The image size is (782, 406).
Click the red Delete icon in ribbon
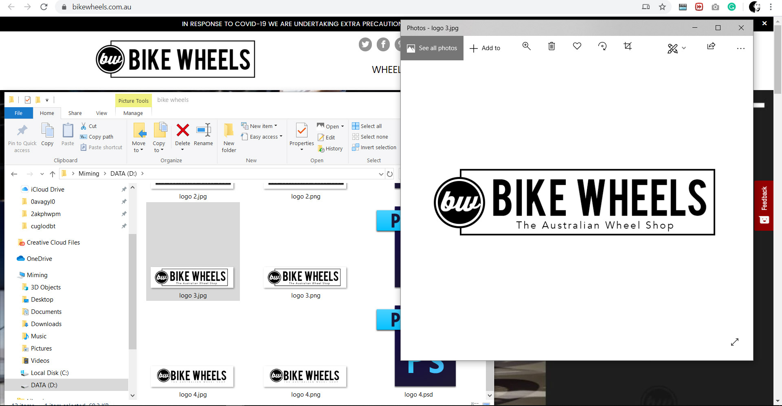[182, 130]
